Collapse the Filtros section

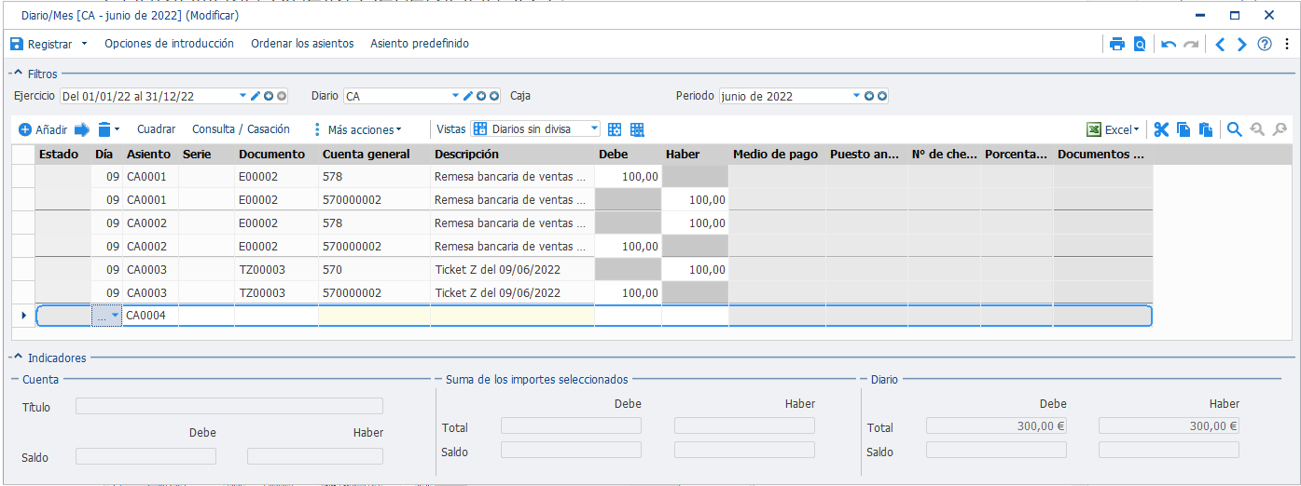tap(18, 74)
